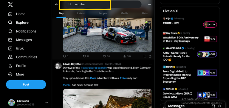Click the X logo icon
229x108 pixels.
point(10,4)
